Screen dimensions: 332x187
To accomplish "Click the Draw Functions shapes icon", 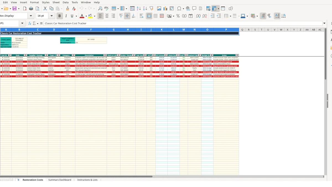I will pyautogui.click(x=231, y=9).
